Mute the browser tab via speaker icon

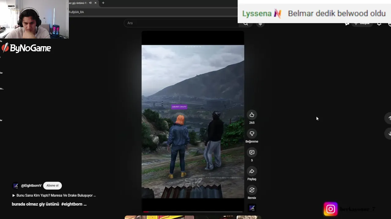click(90, 3)
